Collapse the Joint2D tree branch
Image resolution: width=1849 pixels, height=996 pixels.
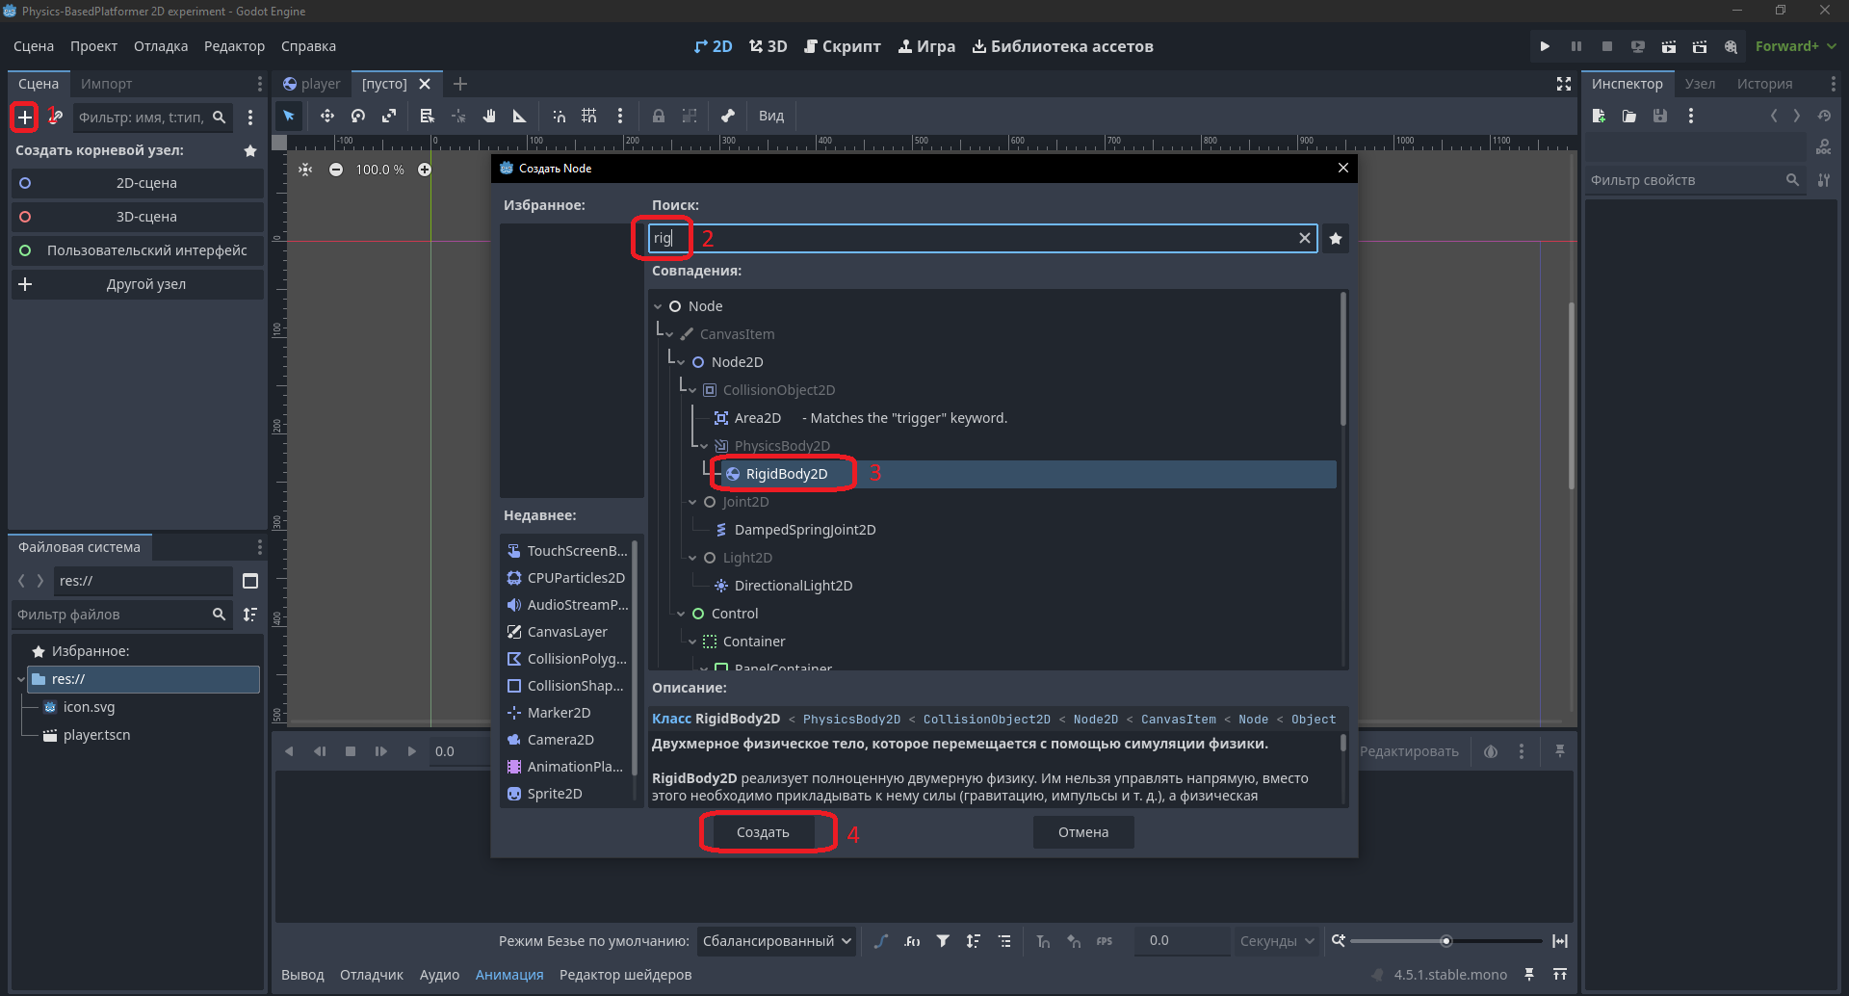tap(692, 502)
